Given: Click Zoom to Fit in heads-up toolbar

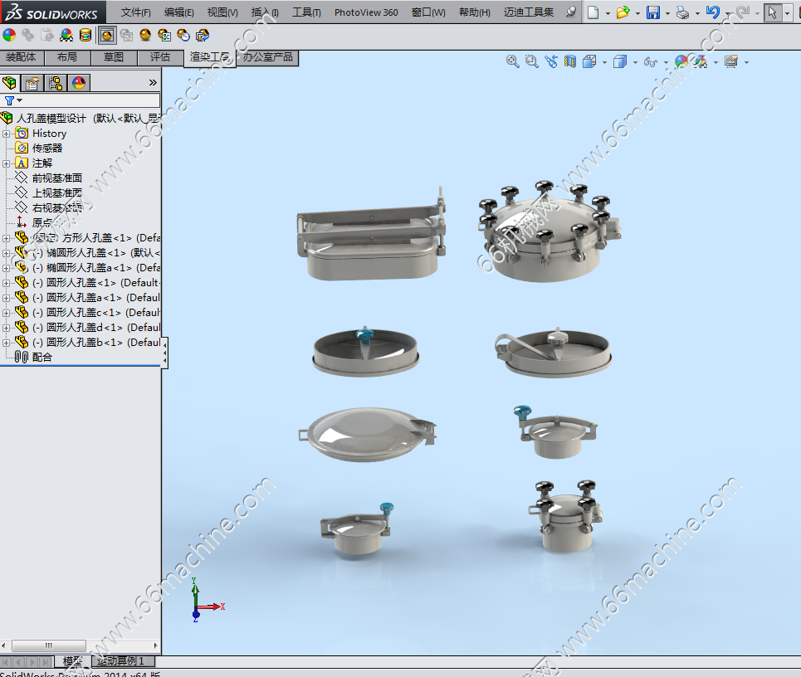Looking at the screenshot, I should (512, 61).
